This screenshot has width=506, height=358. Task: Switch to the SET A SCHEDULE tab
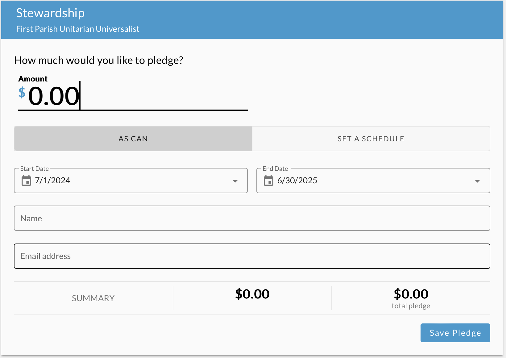(x=371, y=139)
